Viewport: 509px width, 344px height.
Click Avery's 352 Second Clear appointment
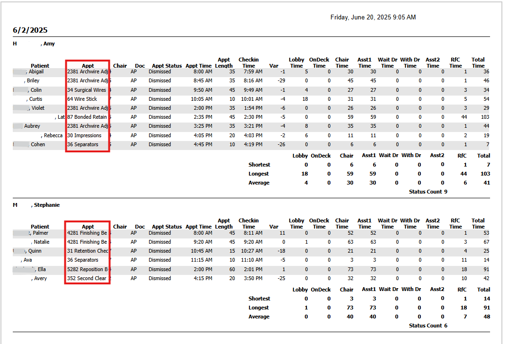(x=87, y=278)
